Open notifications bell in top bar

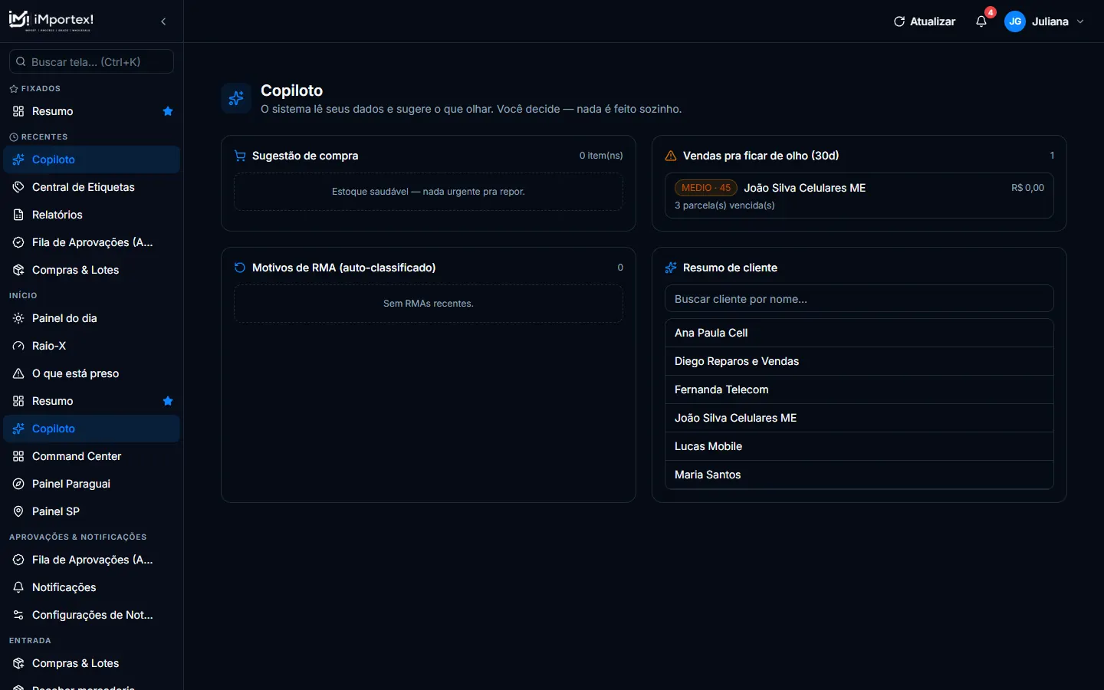981,21
